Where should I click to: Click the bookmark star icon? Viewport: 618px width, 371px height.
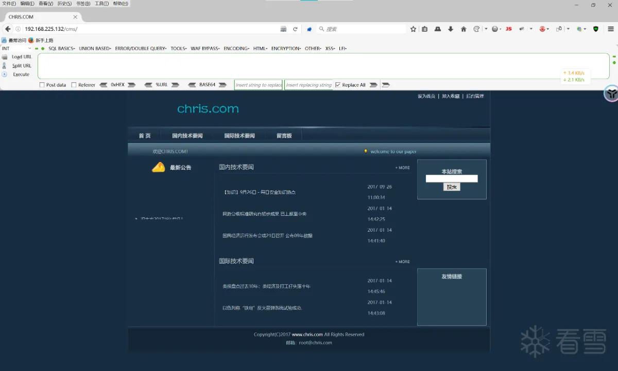[x=413, y=29]
